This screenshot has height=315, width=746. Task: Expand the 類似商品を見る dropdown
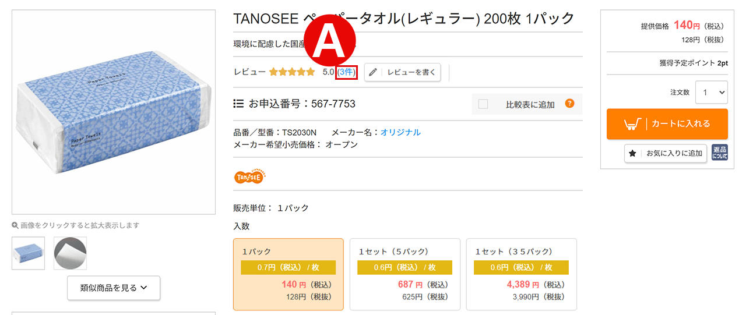[x=114, y=288]
